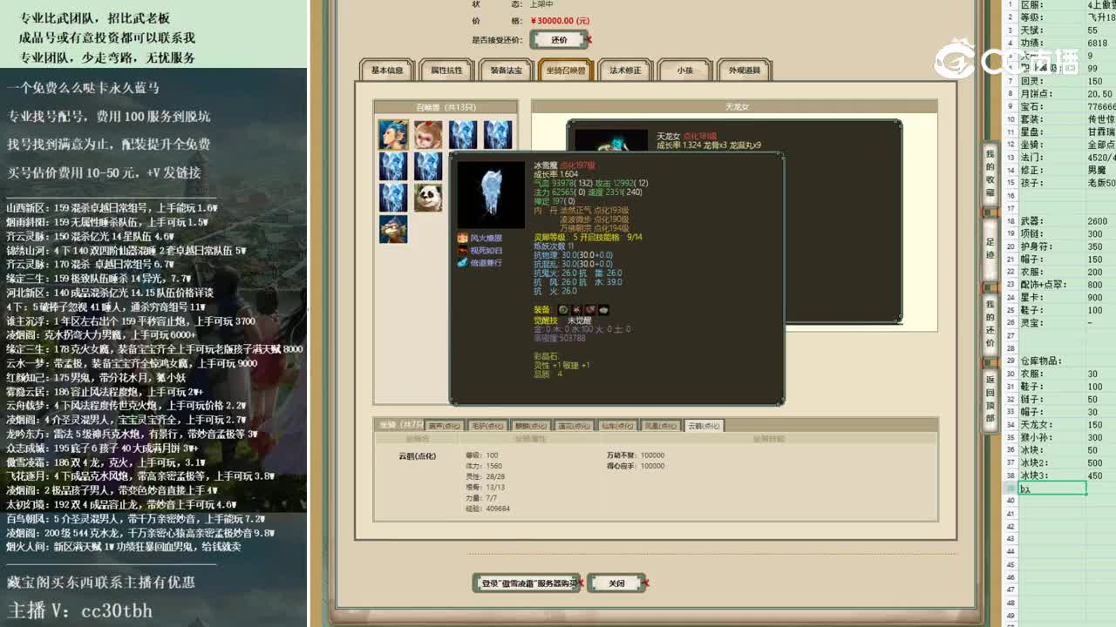Click the 还价 bargain button
Viewport: 1116px width, 627px height.
[559, 40]
